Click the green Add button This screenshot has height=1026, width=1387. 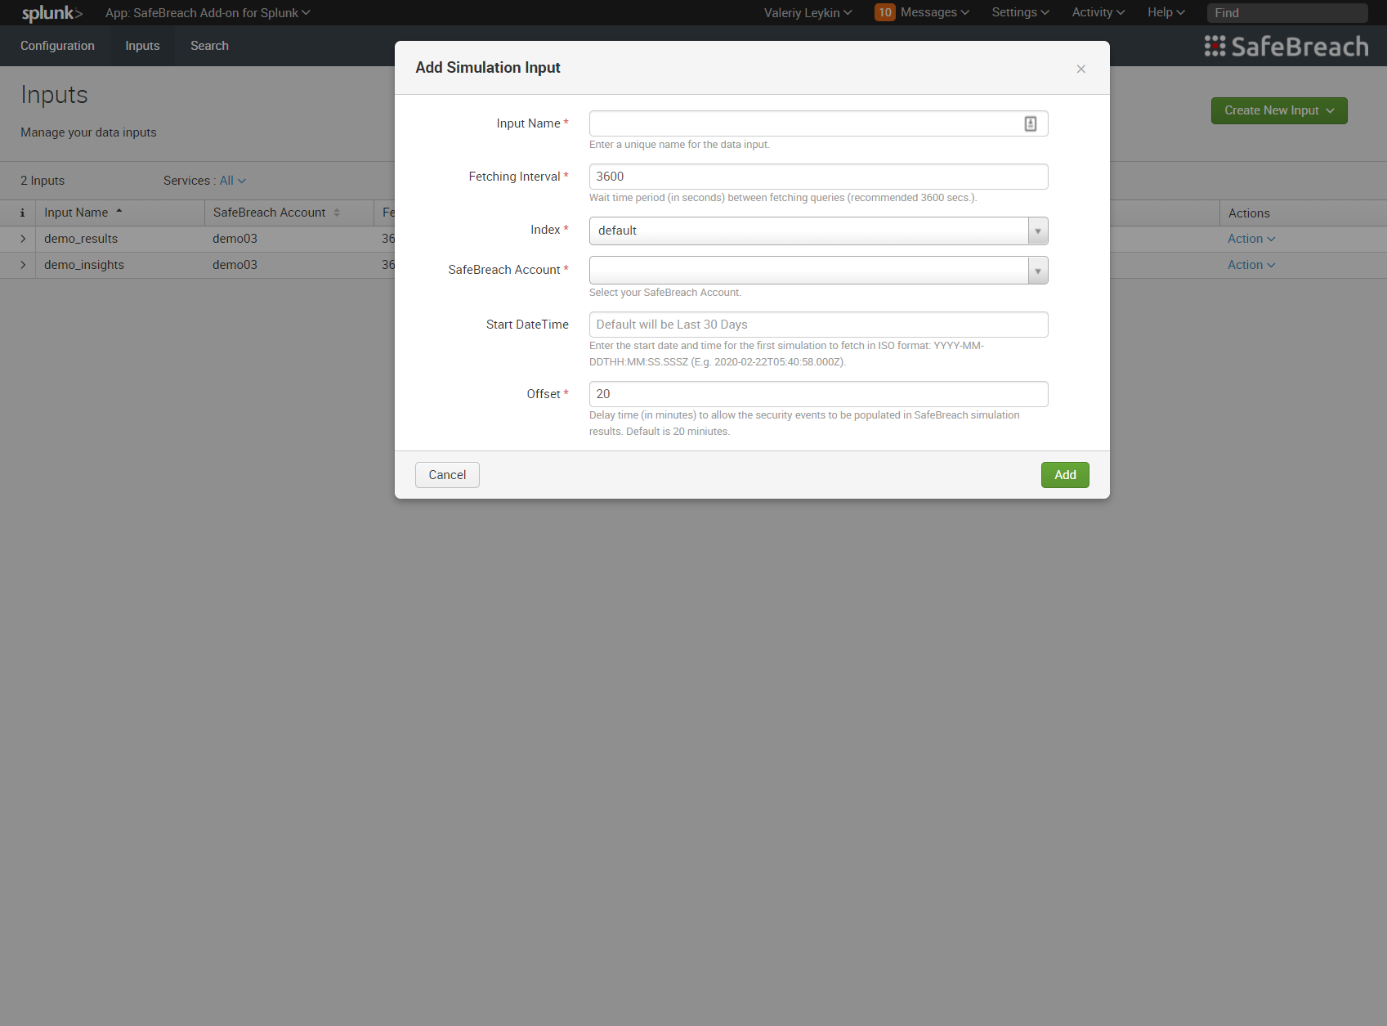click(1065, 475)
